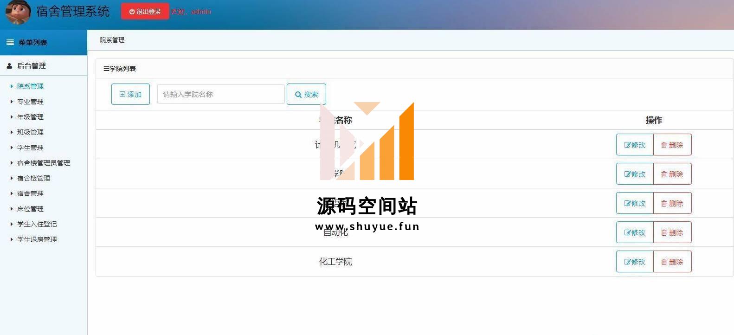Screen dimensions: 734x335
Task: Toggle the 菜单列表 hamburger menu header
Action: 44,42
